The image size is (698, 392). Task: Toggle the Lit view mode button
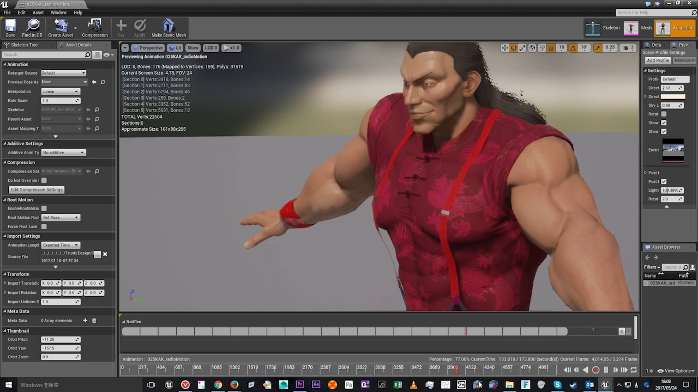pyautogui.click(x=175, y=48)
